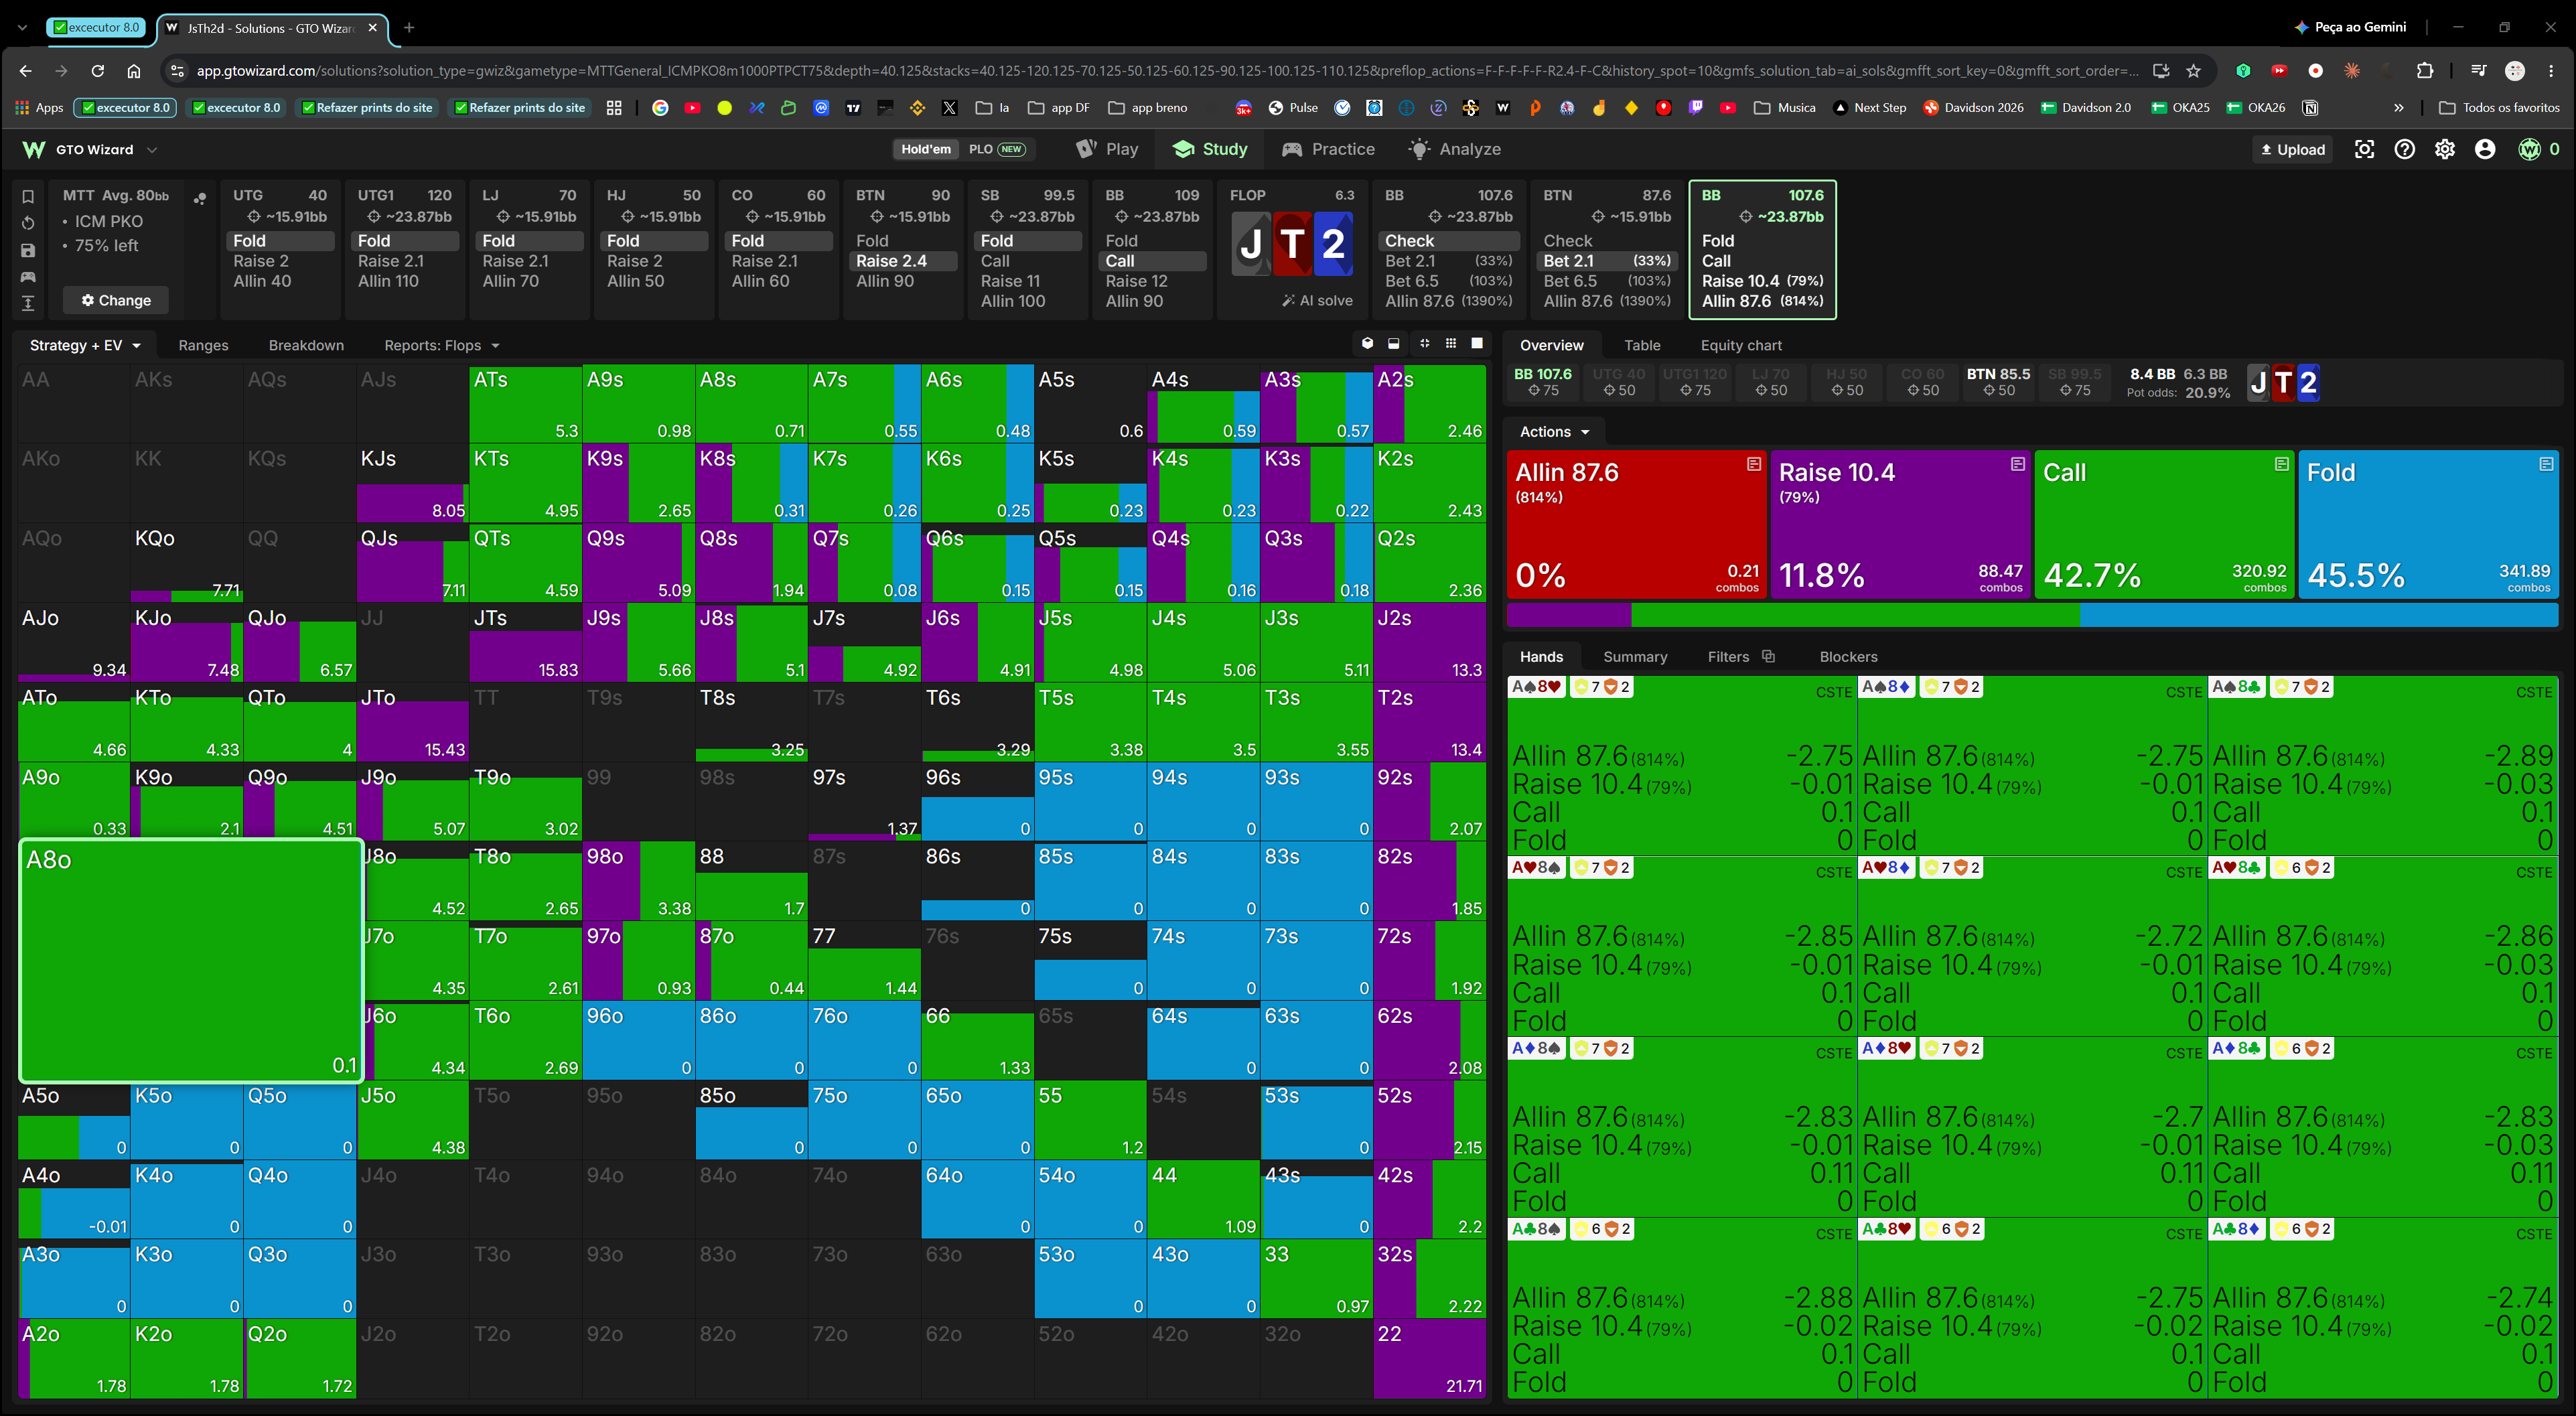Open the Strategy + EV dropdown
The image size is (2576, 1416).
(x=85, y=345)
